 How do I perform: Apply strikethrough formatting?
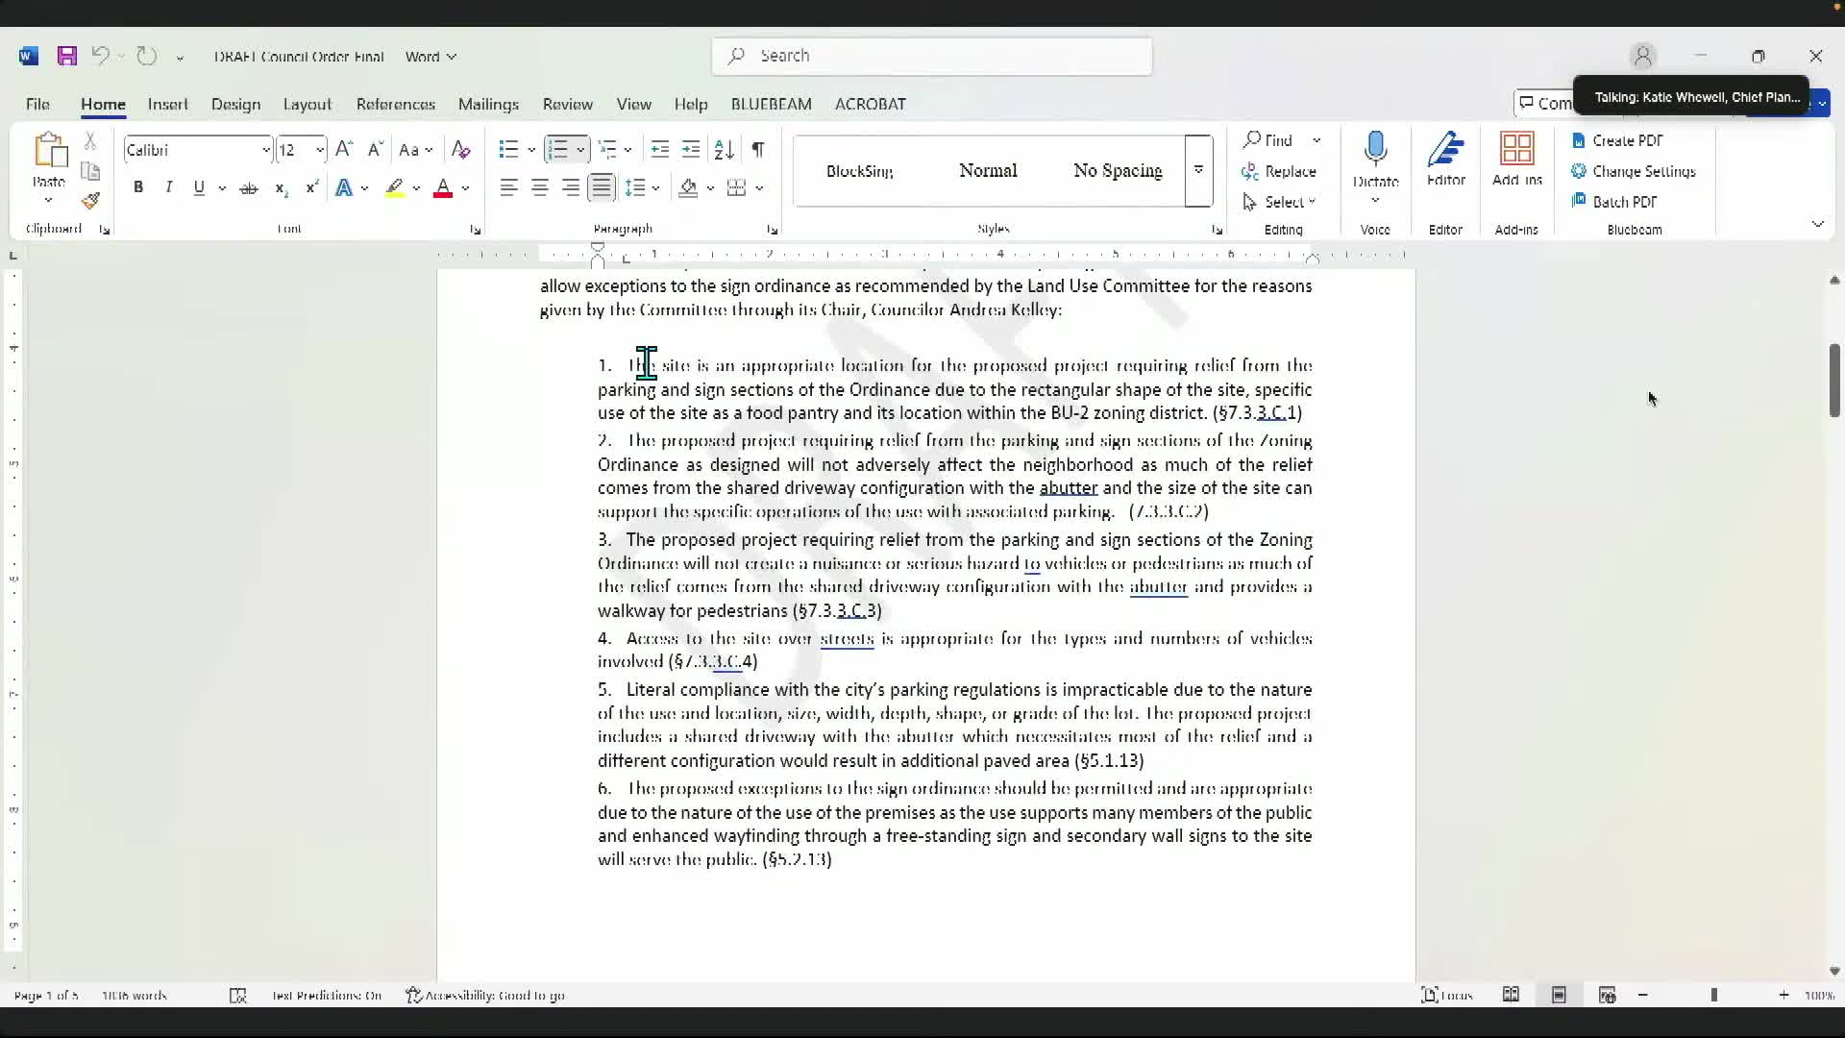click(x=249, y=188)
